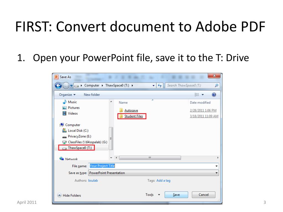The height and width of the screenshot is (212, 283).
Task: Click horizontal scrollbar left arrow
Action: point(116,158)
